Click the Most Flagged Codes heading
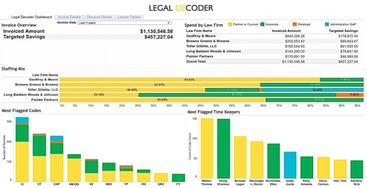The image size is (367, 188). (21, 110)
